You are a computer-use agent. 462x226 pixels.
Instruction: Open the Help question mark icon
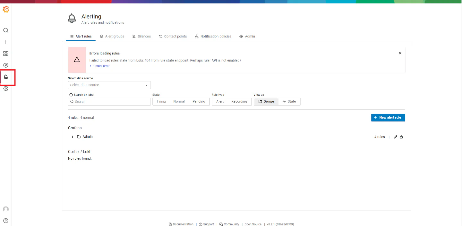pos(6,221)
